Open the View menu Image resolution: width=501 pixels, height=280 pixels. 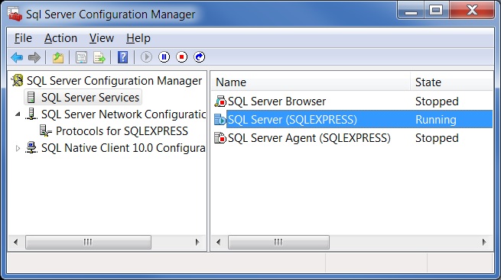(x=102, y=38)
